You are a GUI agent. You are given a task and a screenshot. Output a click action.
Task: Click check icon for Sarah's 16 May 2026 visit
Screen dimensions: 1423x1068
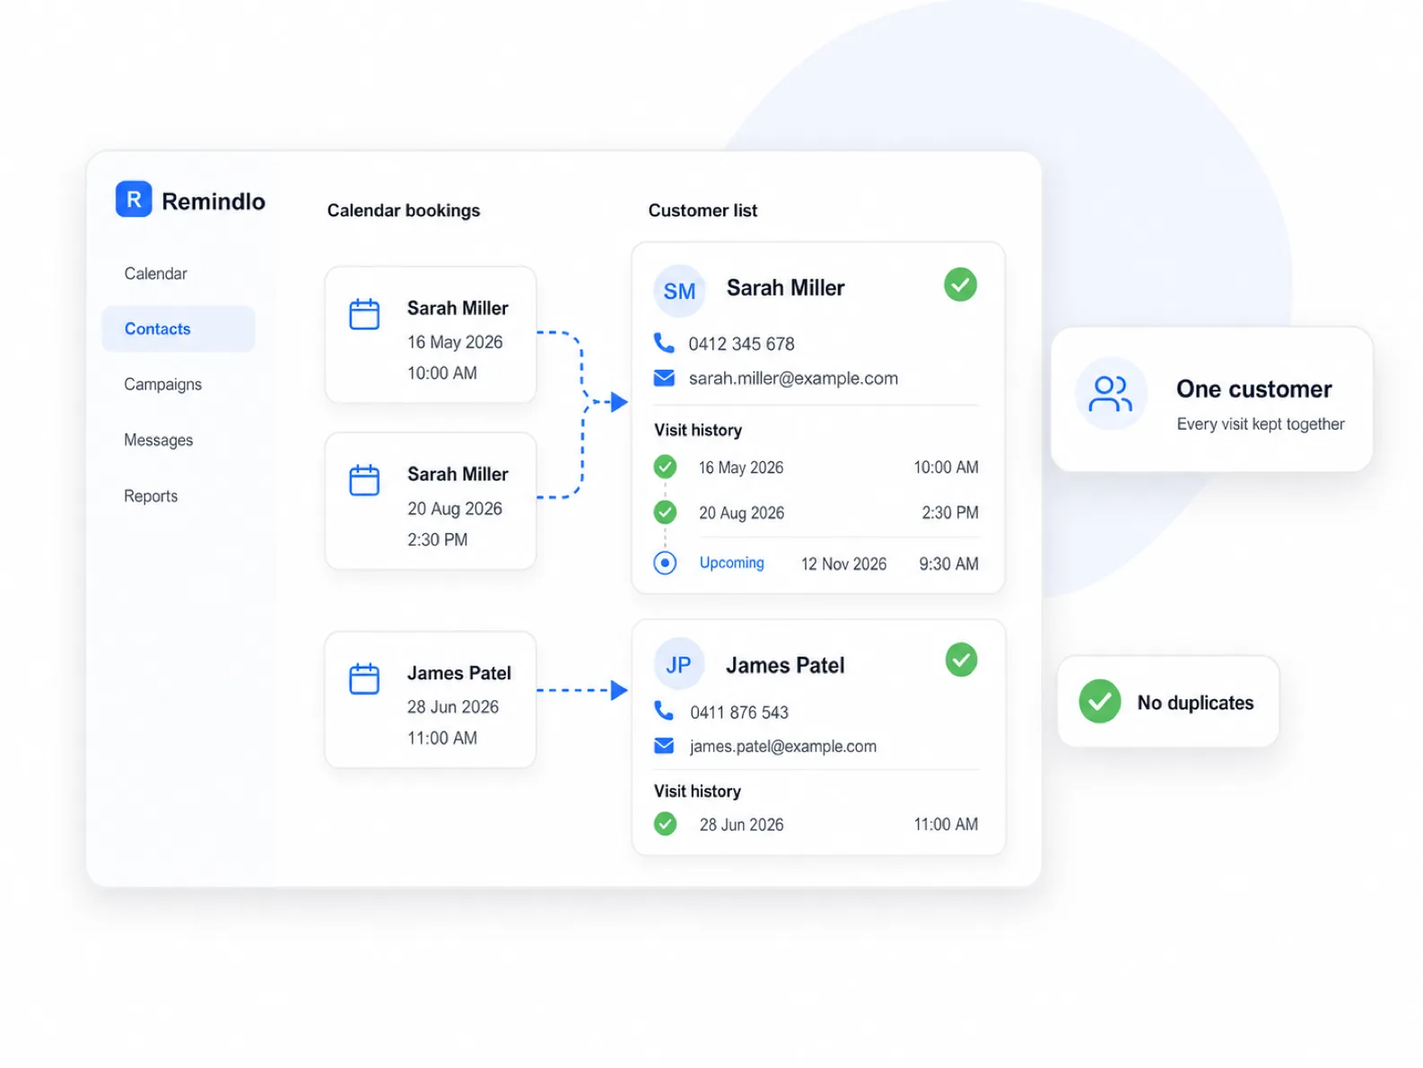click(665, 467)
